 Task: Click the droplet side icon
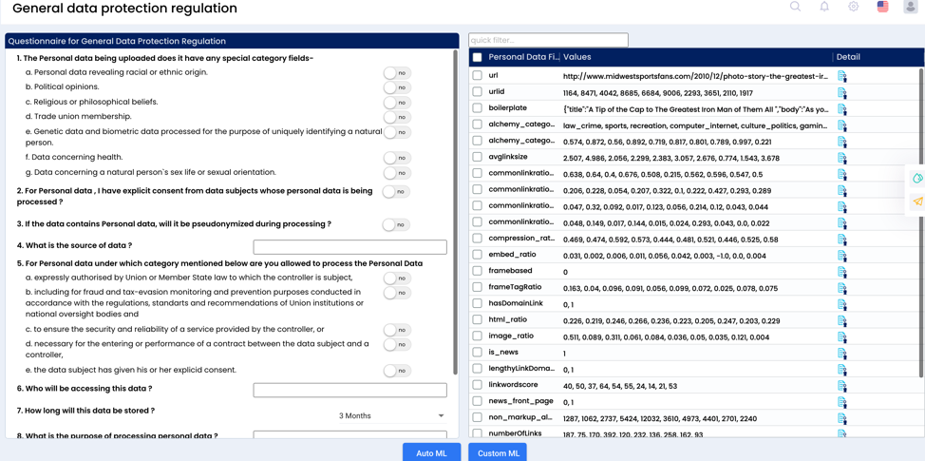917,178
